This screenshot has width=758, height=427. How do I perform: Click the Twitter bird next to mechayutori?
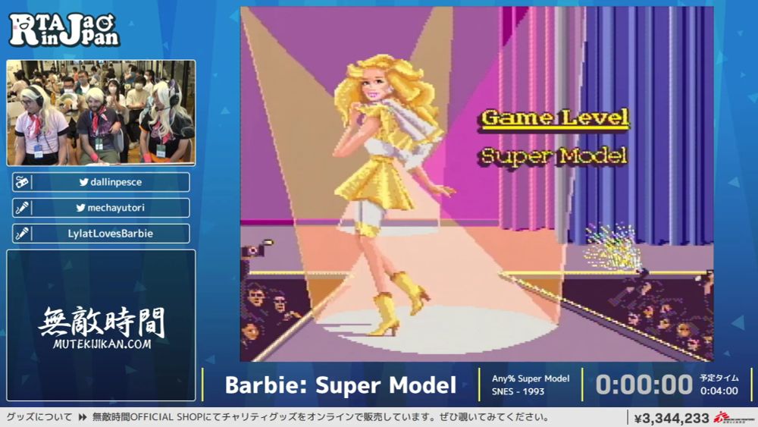(x=80, y=208)
